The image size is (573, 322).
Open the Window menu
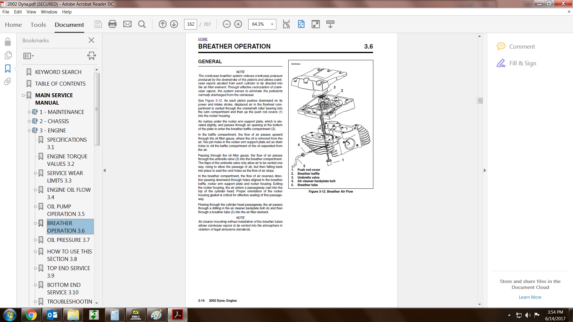click(x=49, y=12)
